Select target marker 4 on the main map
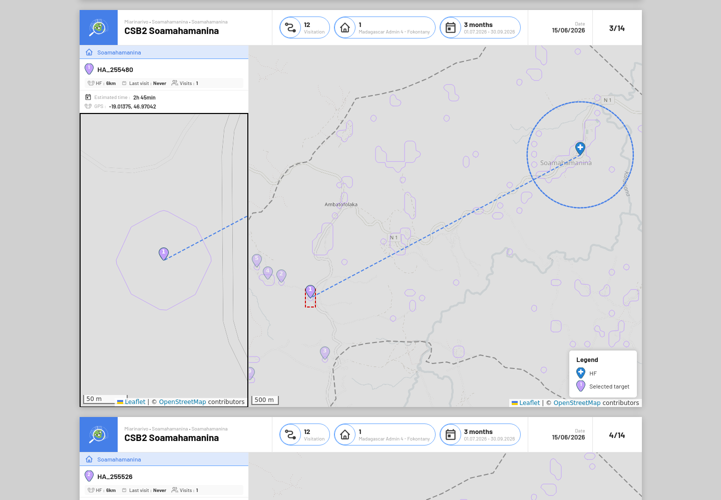 click(268, 272)
